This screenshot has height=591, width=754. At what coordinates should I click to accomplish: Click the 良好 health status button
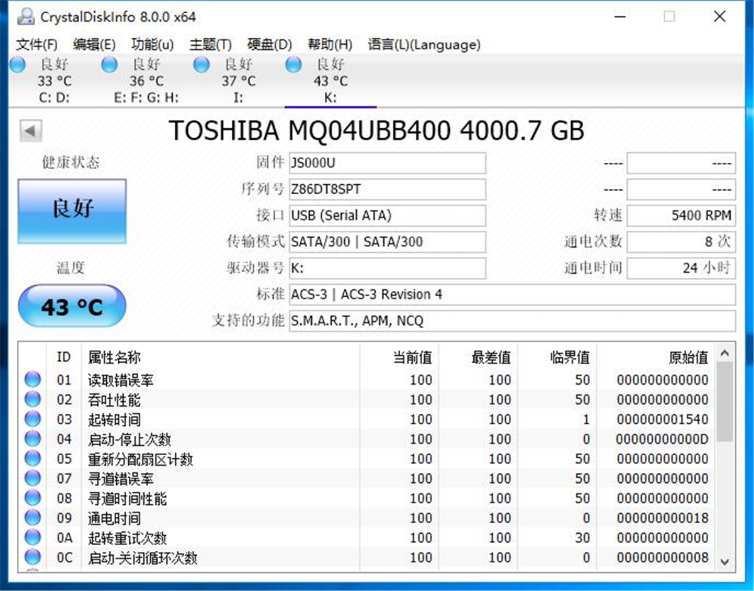[x=72, y=211]
